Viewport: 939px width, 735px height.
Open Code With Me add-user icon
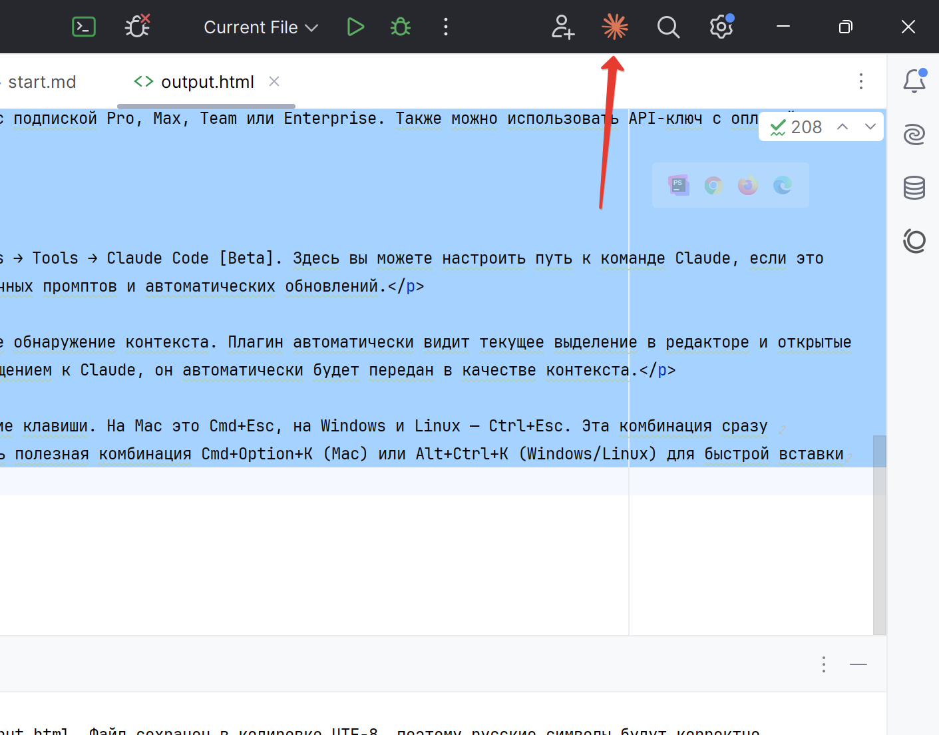click(562, 27)
